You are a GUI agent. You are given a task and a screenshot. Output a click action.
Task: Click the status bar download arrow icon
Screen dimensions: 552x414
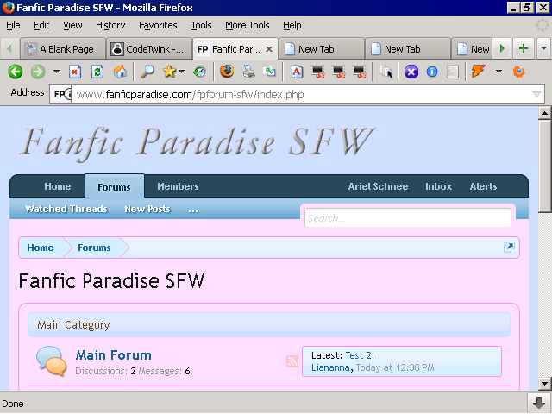pos(538,403)
